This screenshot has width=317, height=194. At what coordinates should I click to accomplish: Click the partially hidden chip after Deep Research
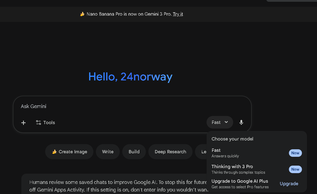(201, 152)
